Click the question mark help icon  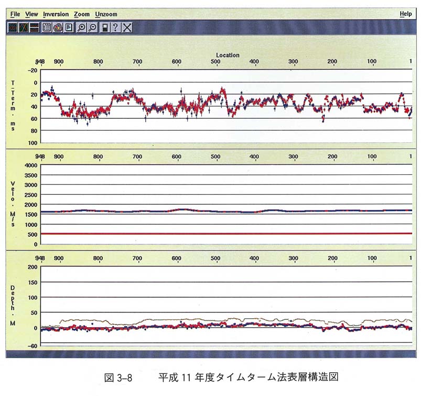click(x=115, y=27)
